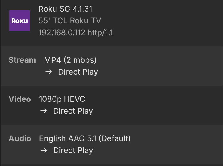The height and width of the screenshot is (166, 223).
Task: Click the 1080p HEVC video info
Action: (62, 99)
